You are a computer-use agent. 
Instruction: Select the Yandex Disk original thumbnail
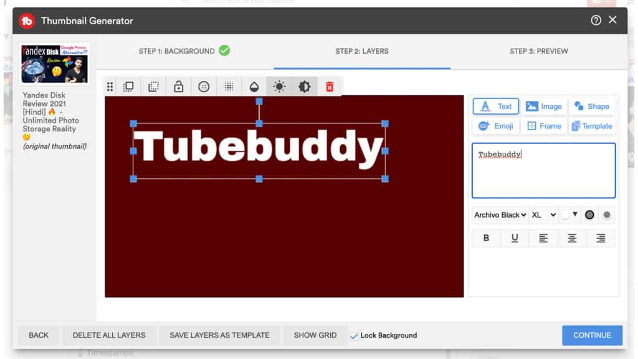[55, 64]
